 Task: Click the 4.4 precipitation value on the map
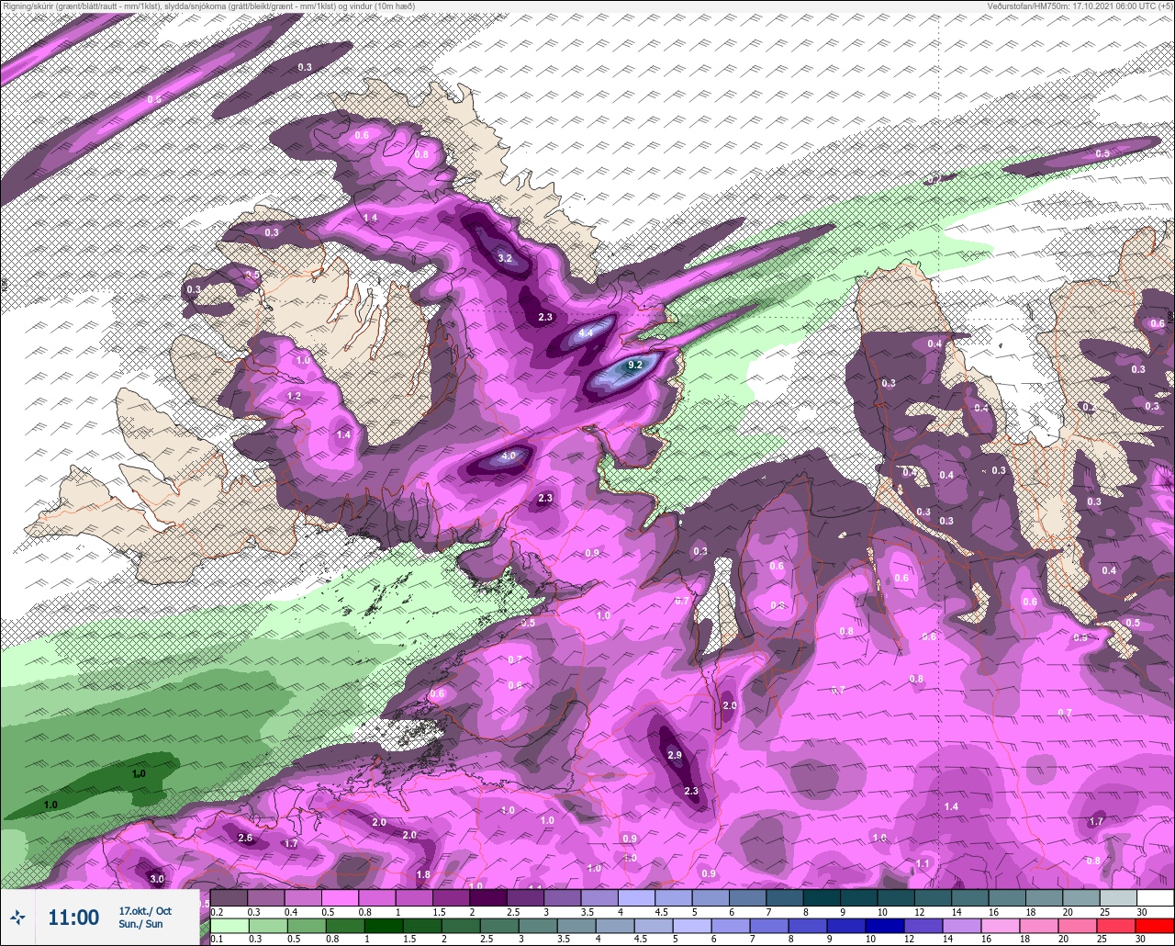[x=585, y=332]
